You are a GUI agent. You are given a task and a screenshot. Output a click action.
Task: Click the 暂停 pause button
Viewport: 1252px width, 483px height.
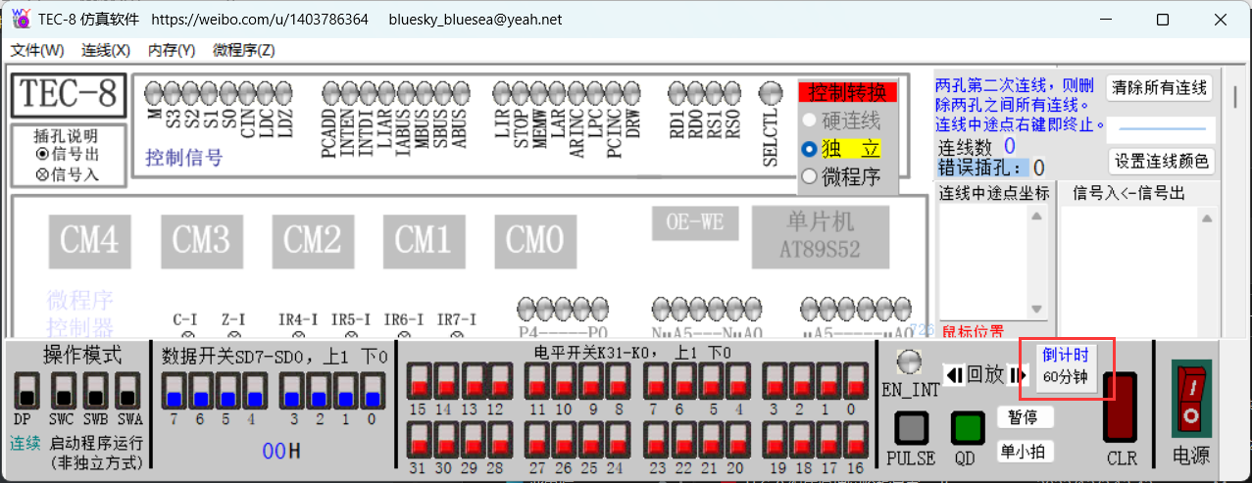click(1025, 417)
